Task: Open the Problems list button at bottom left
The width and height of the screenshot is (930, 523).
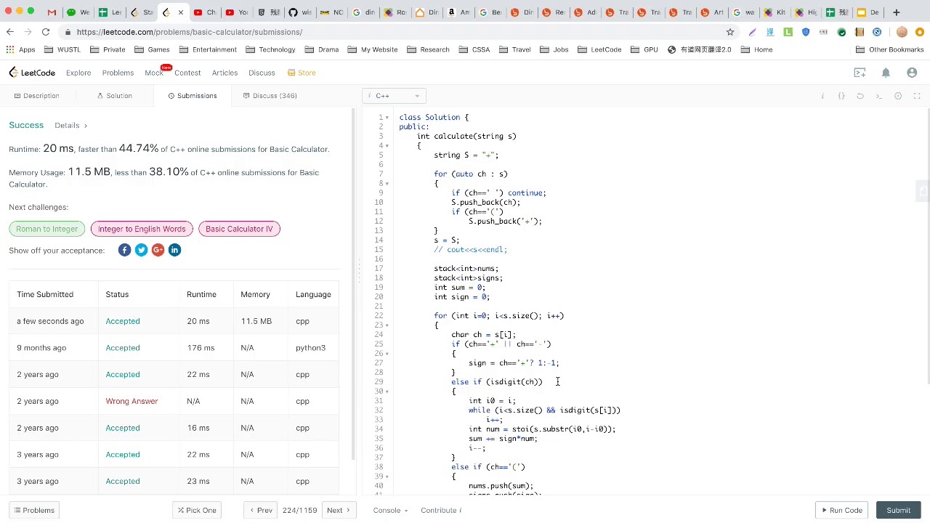Action: tap(33, 510)
